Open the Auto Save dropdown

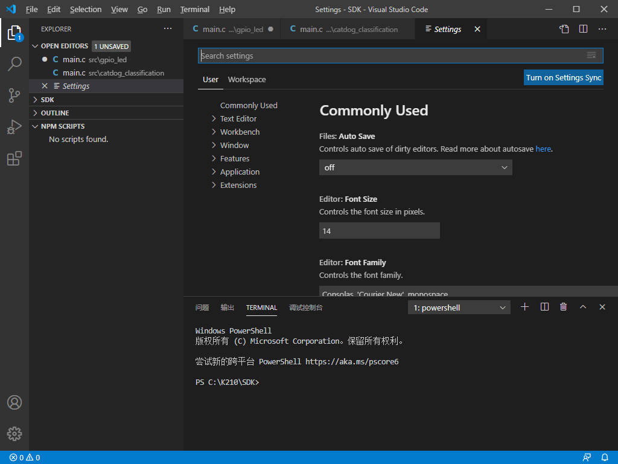click(x=415, y=168)
